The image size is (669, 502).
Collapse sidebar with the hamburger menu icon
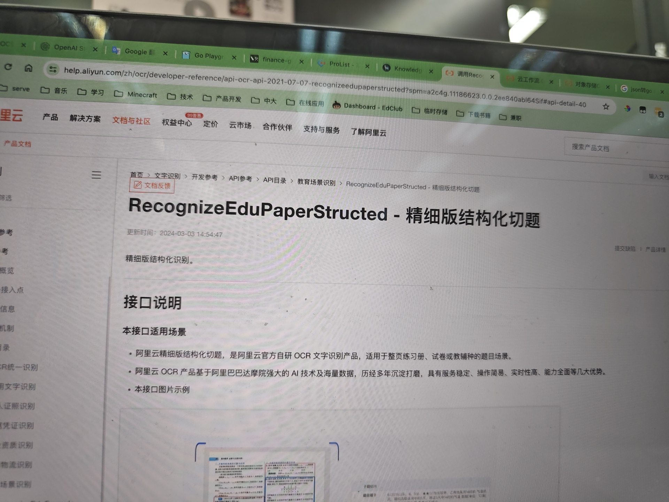[97, 175]
